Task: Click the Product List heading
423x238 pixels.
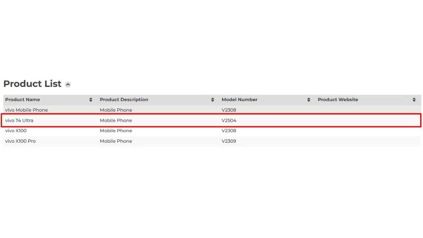Action: click(32, 84)
